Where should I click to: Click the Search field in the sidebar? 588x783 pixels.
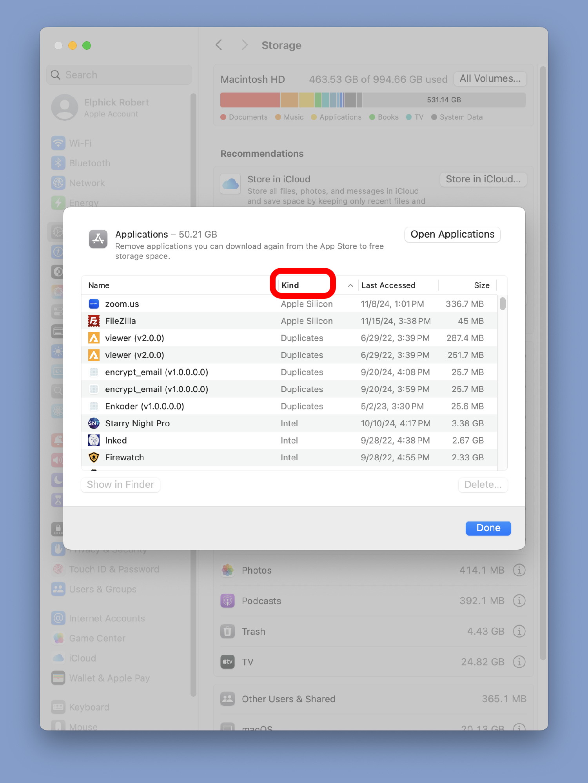click(120, 75)
